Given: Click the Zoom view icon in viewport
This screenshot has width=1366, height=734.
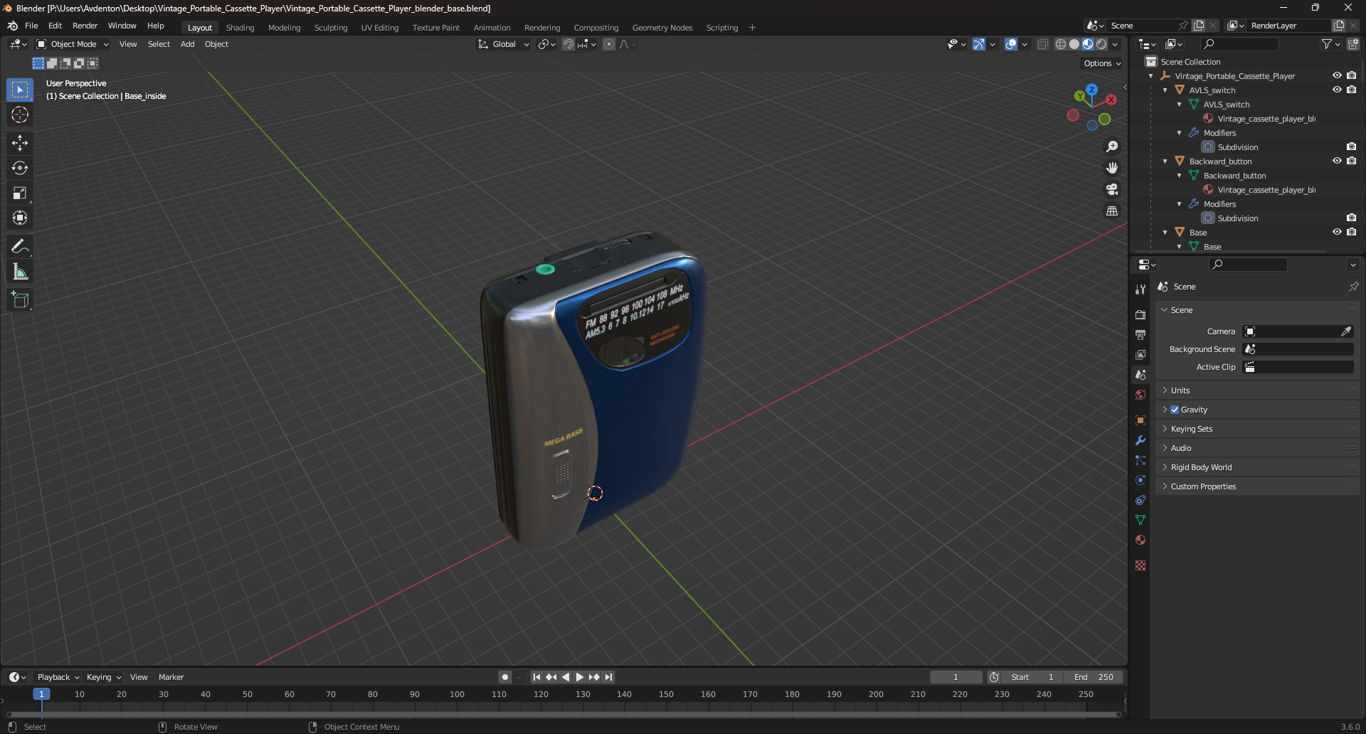Looking at the screenshot, I should point(1112,147).
